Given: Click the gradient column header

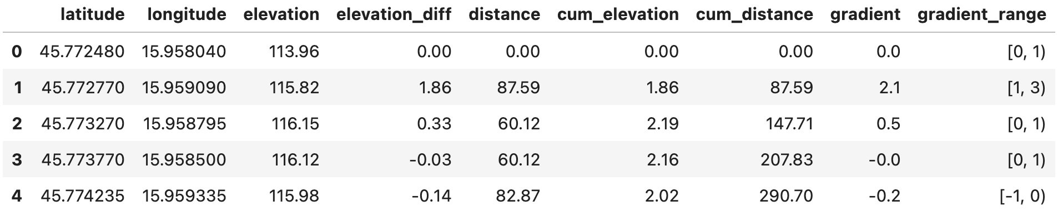Looking at the screenshot, I should coord(865,14).
